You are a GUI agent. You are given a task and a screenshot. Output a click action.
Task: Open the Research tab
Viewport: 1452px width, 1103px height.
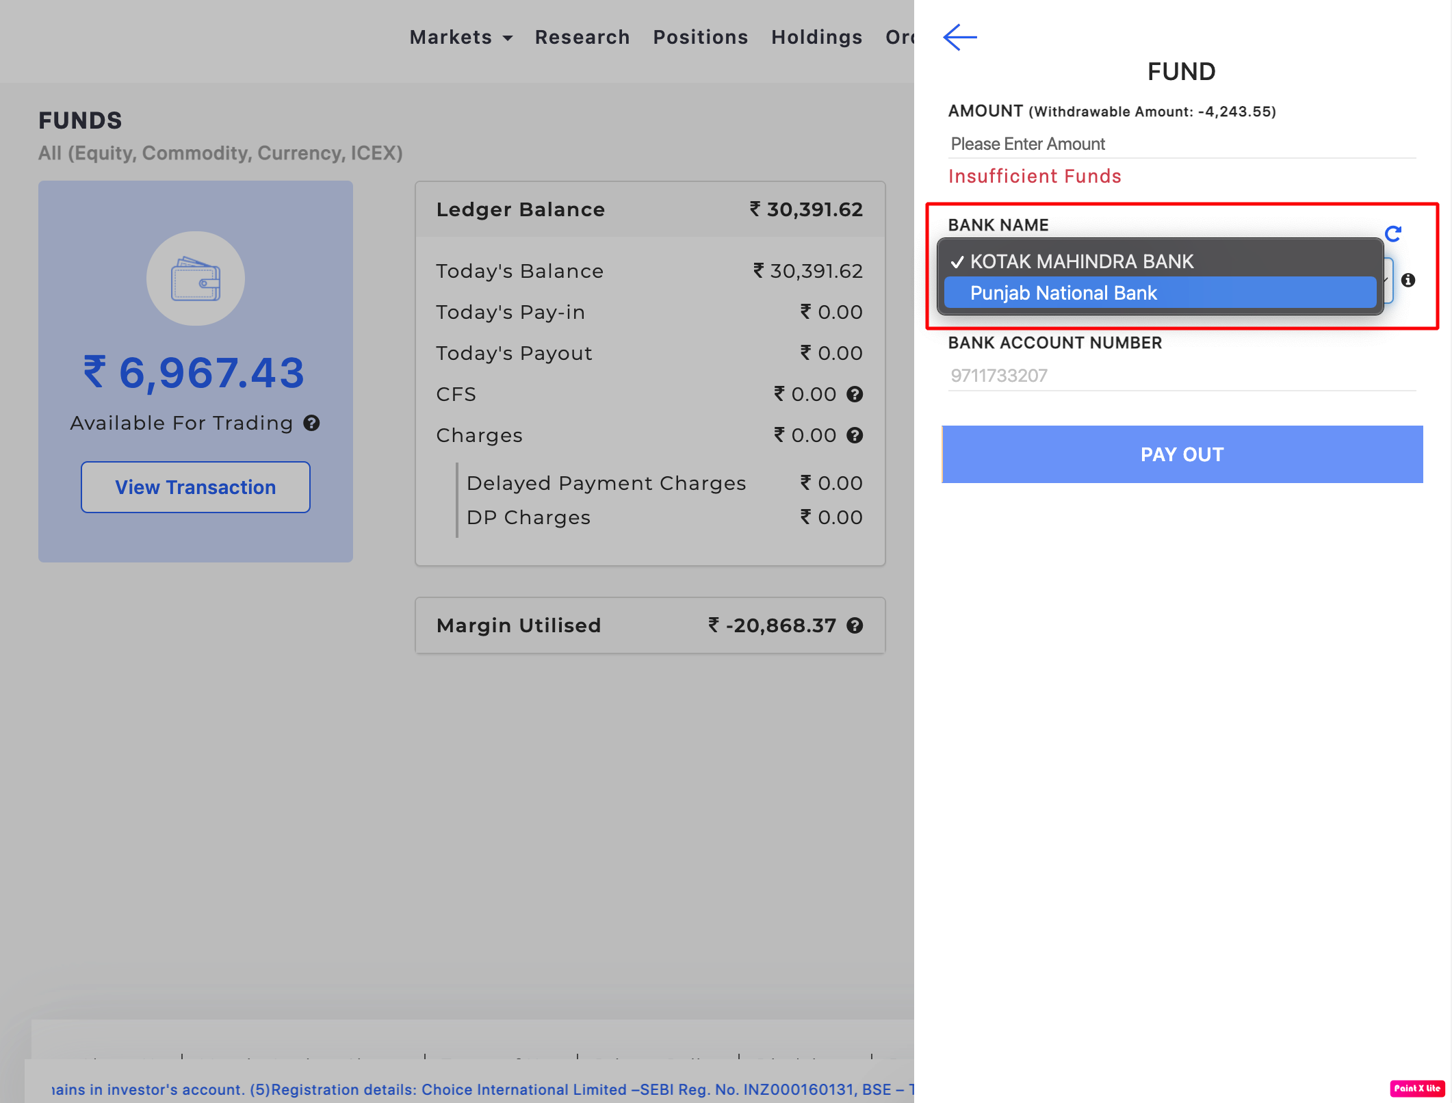coord(582,37)
